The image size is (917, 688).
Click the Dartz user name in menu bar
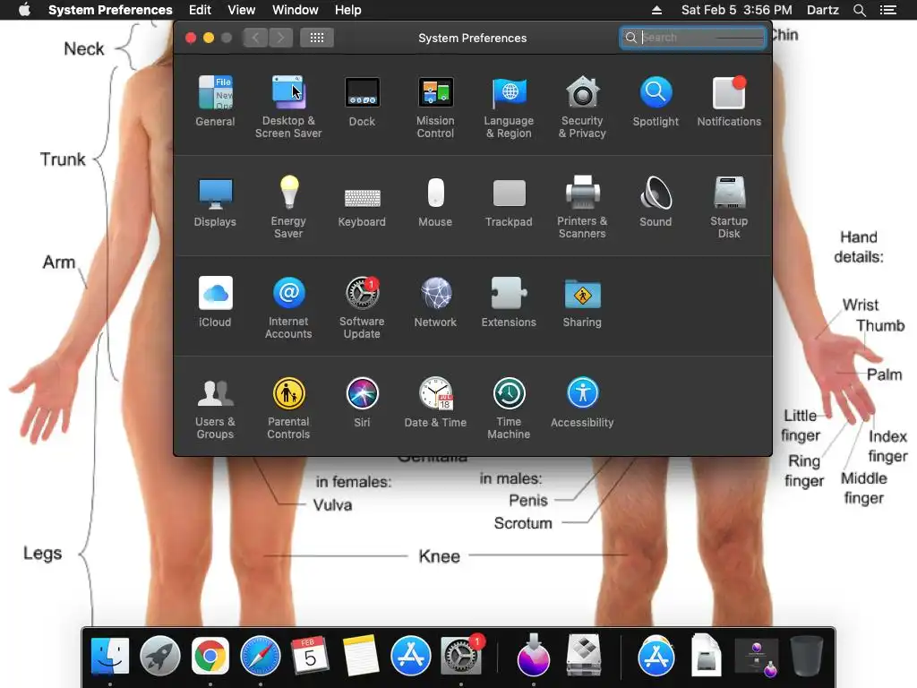823,10
